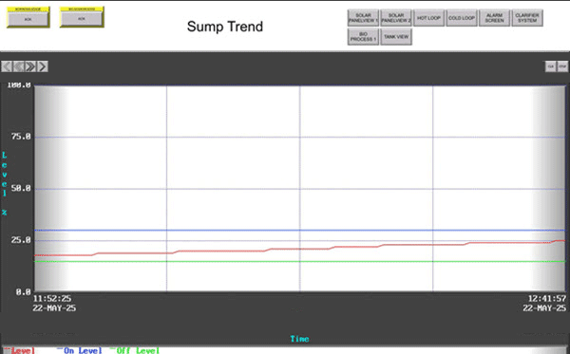Image resolution: width=570 pixels, height=354 pixels.
Task: Open the Clarifier System screen
Action: (x=527, y=18)
